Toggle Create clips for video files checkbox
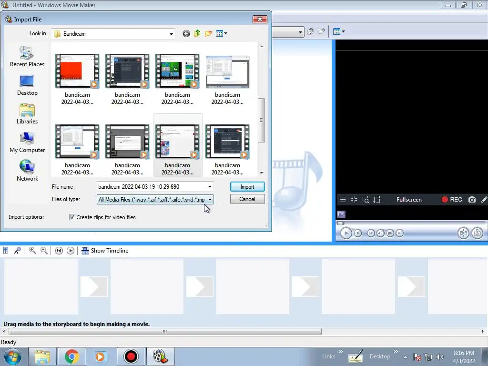Screen dimensions: 488x366 point(72,217)
